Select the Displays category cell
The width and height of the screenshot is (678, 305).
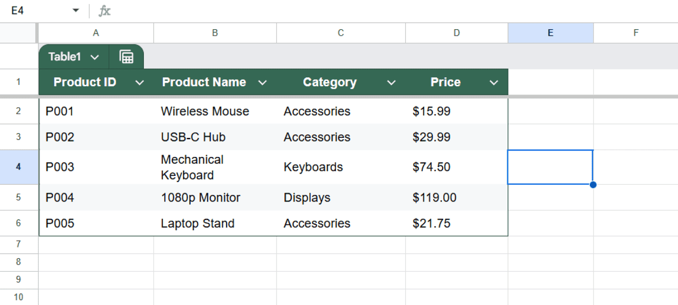coord(307,198)
